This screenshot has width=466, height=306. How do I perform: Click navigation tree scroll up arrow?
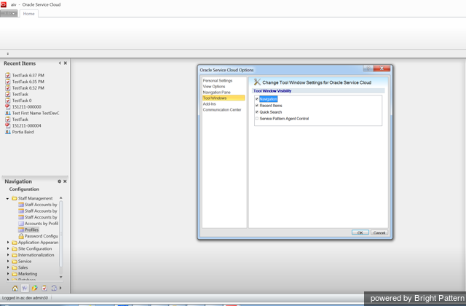coord(61,197)
